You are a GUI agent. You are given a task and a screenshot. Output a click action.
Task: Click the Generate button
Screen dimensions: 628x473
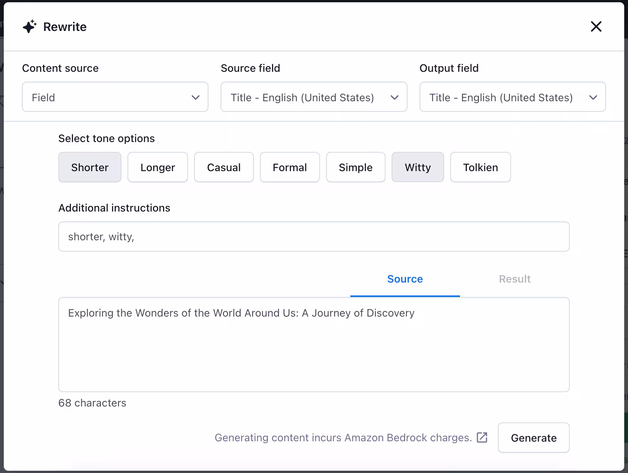pos(533,437)
